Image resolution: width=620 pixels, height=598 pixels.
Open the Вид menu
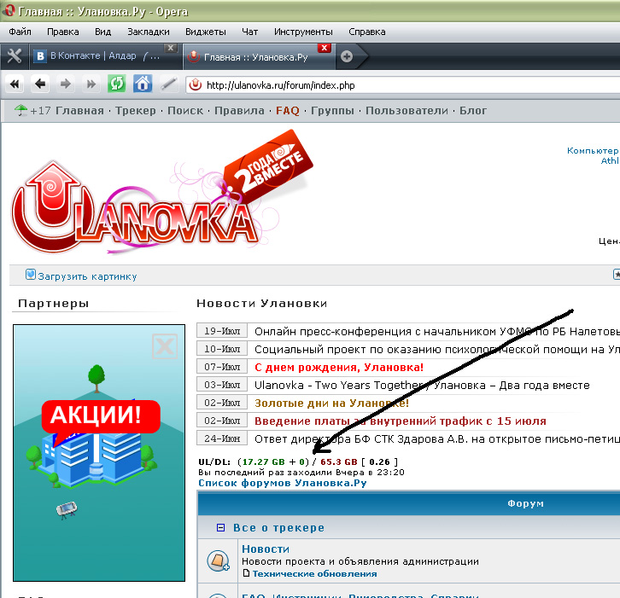pos(102,32)
